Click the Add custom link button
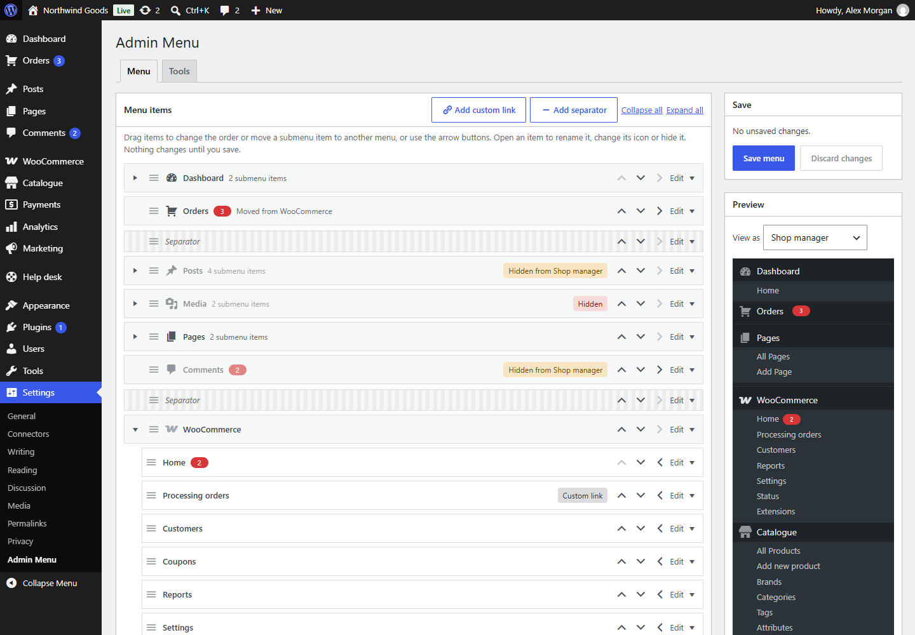 tap(478, 110)
